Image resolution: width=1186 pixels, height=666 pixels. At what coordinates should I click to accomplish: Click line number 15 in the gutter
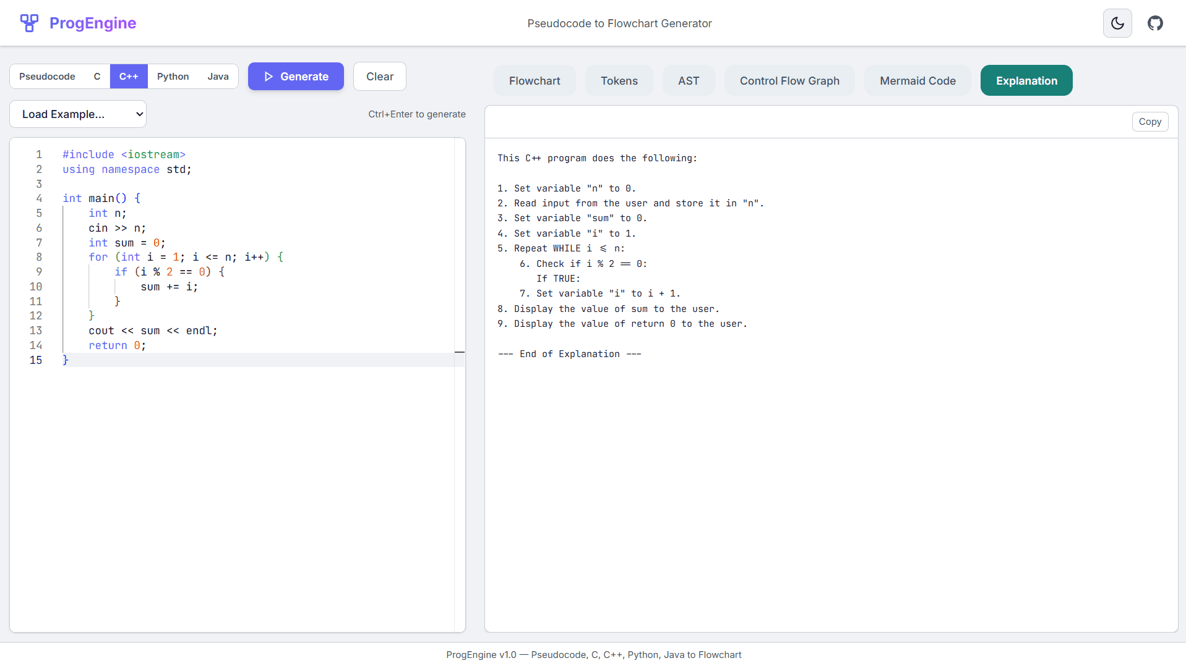pyautogui.click(x=36, y=360)
